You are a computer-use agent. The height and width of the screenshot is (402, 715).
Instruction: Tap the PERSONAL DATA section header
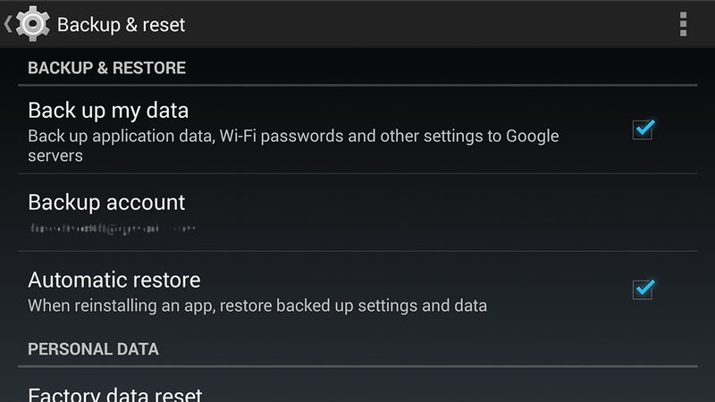coord(94,349)
